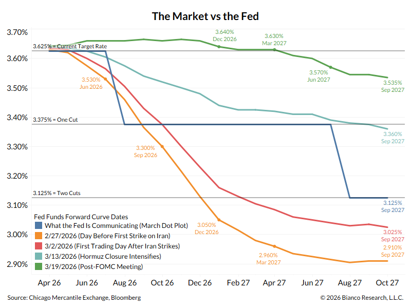Click the '3.375% = One Cut' label
Image resolution: width=411 pixels, height=308 pixels.
57,120
